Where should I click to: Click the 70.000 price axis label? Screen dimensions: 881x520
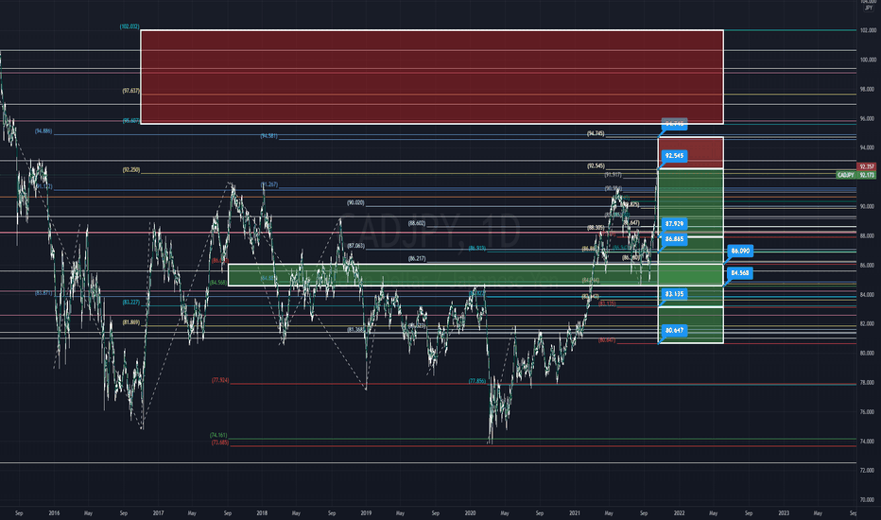click(868, 500)
